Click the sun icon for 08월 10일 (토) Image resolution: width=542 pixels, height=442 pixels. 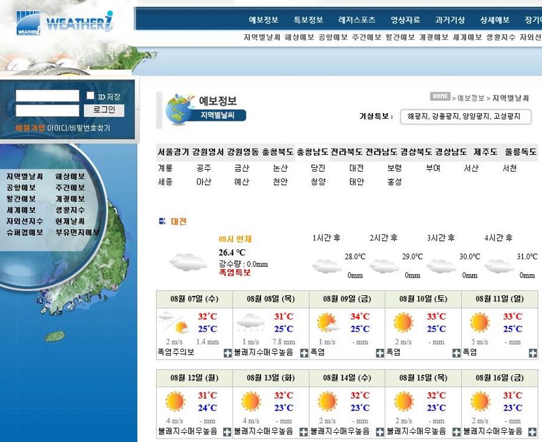click(404, 322)
